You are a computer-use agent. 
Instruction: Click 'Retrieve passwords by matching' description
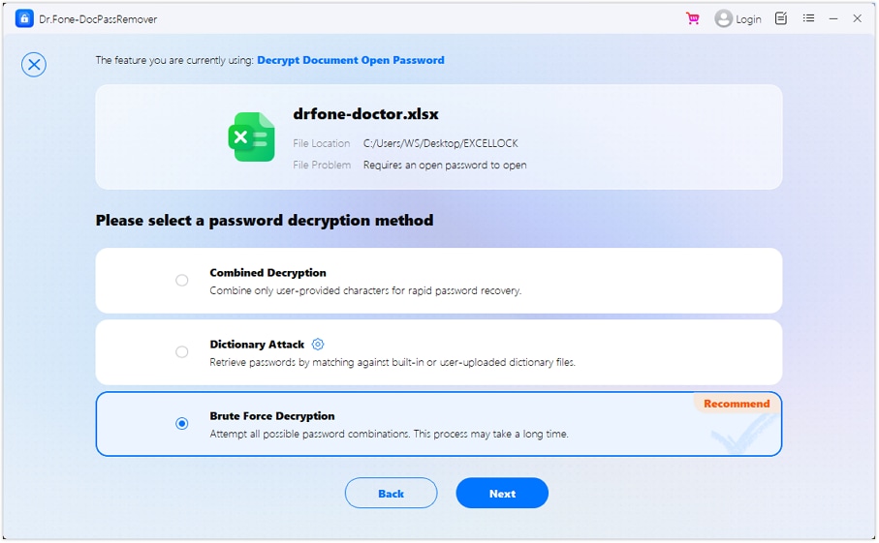[x=392, y=362]
